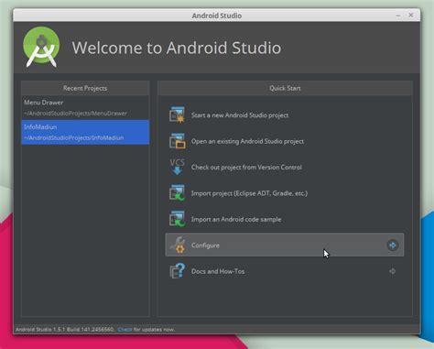The image size is (434, 349).
Task: Open the Configure entry
Action: tap(285, 245)
